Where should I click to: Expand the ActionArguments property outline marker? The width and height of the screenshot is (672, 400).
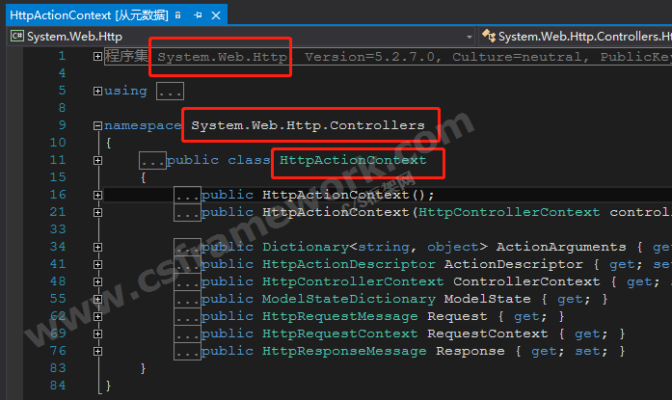[97, 247]
